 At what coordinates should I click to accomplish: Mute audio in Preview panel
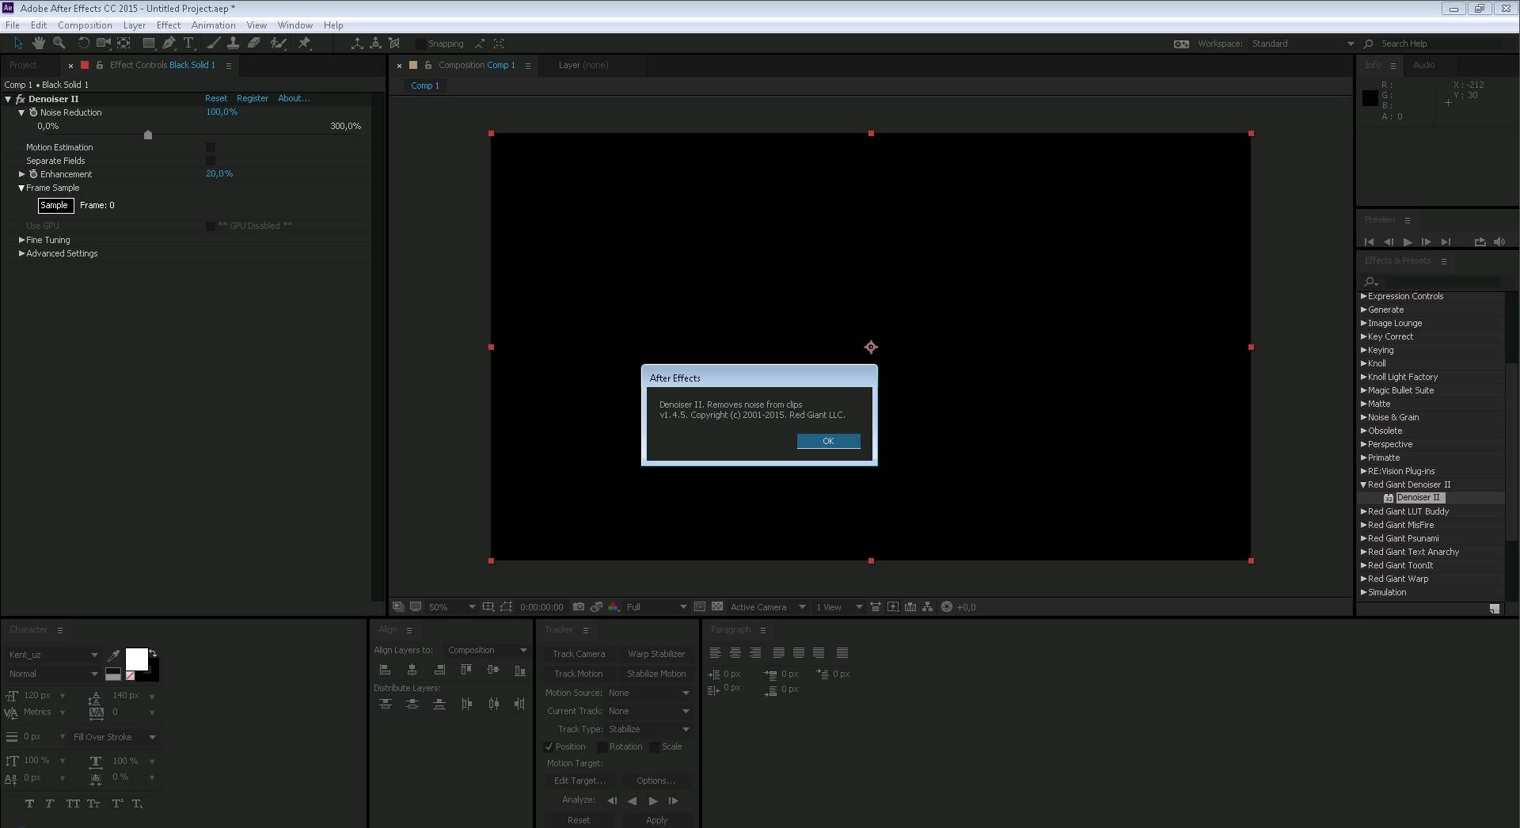(1499, 242)
